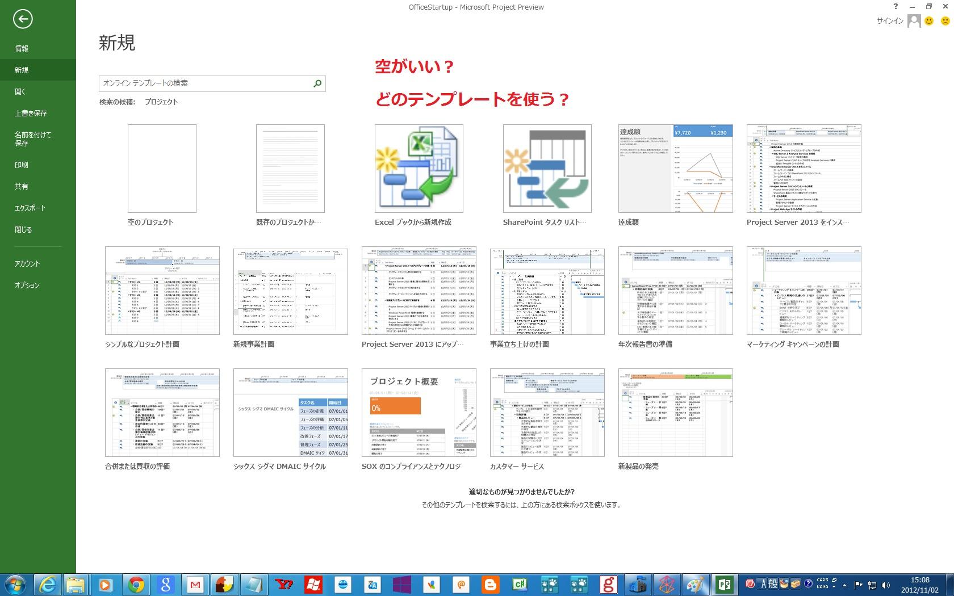Screen dimensions: 954x596
Task: Open Internet Explorer from the taskbar
Action: click(47, 585)
